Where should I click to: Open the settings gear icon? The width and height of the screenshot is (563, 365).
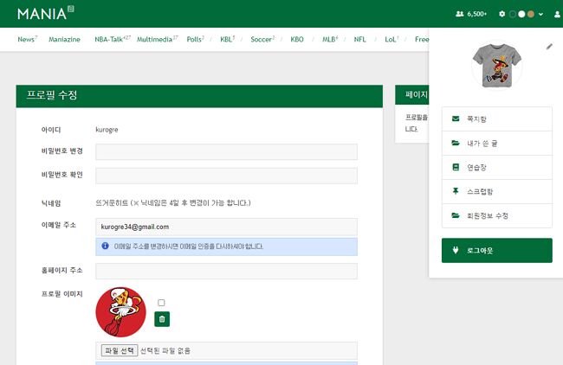click(502, 14)
